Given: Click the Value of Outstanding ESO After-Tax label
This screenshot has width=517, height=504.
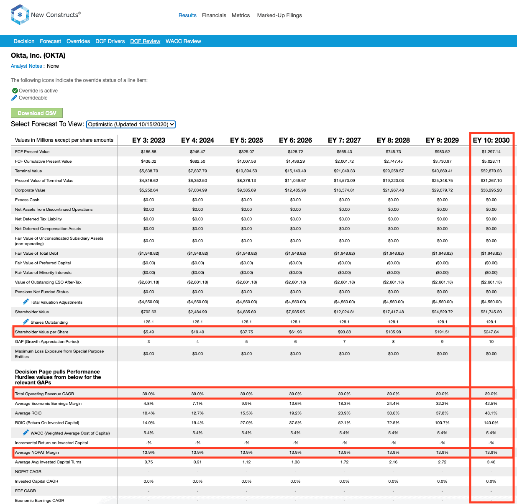Looking at the screenshot, I should (x=48, y=282).
